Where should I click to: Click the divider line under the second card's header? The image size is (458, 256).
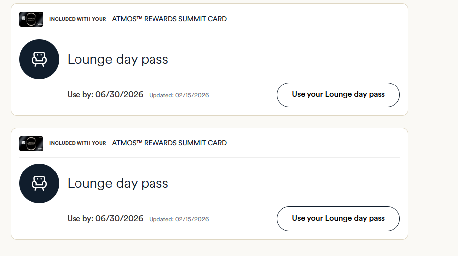[x=209, y=157]
